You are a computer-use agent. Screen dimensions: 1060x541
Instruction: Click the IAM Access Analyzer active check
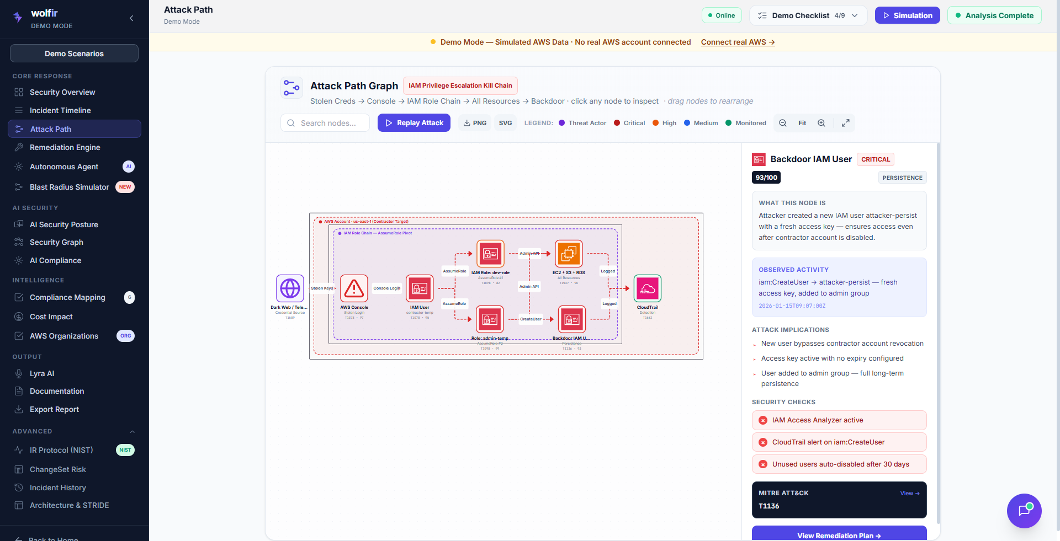(839, 420)
